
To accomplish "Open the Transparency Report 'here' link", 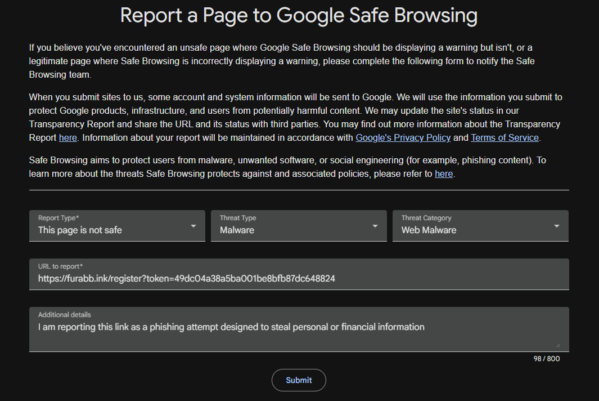I will click(x=68, y=138).
